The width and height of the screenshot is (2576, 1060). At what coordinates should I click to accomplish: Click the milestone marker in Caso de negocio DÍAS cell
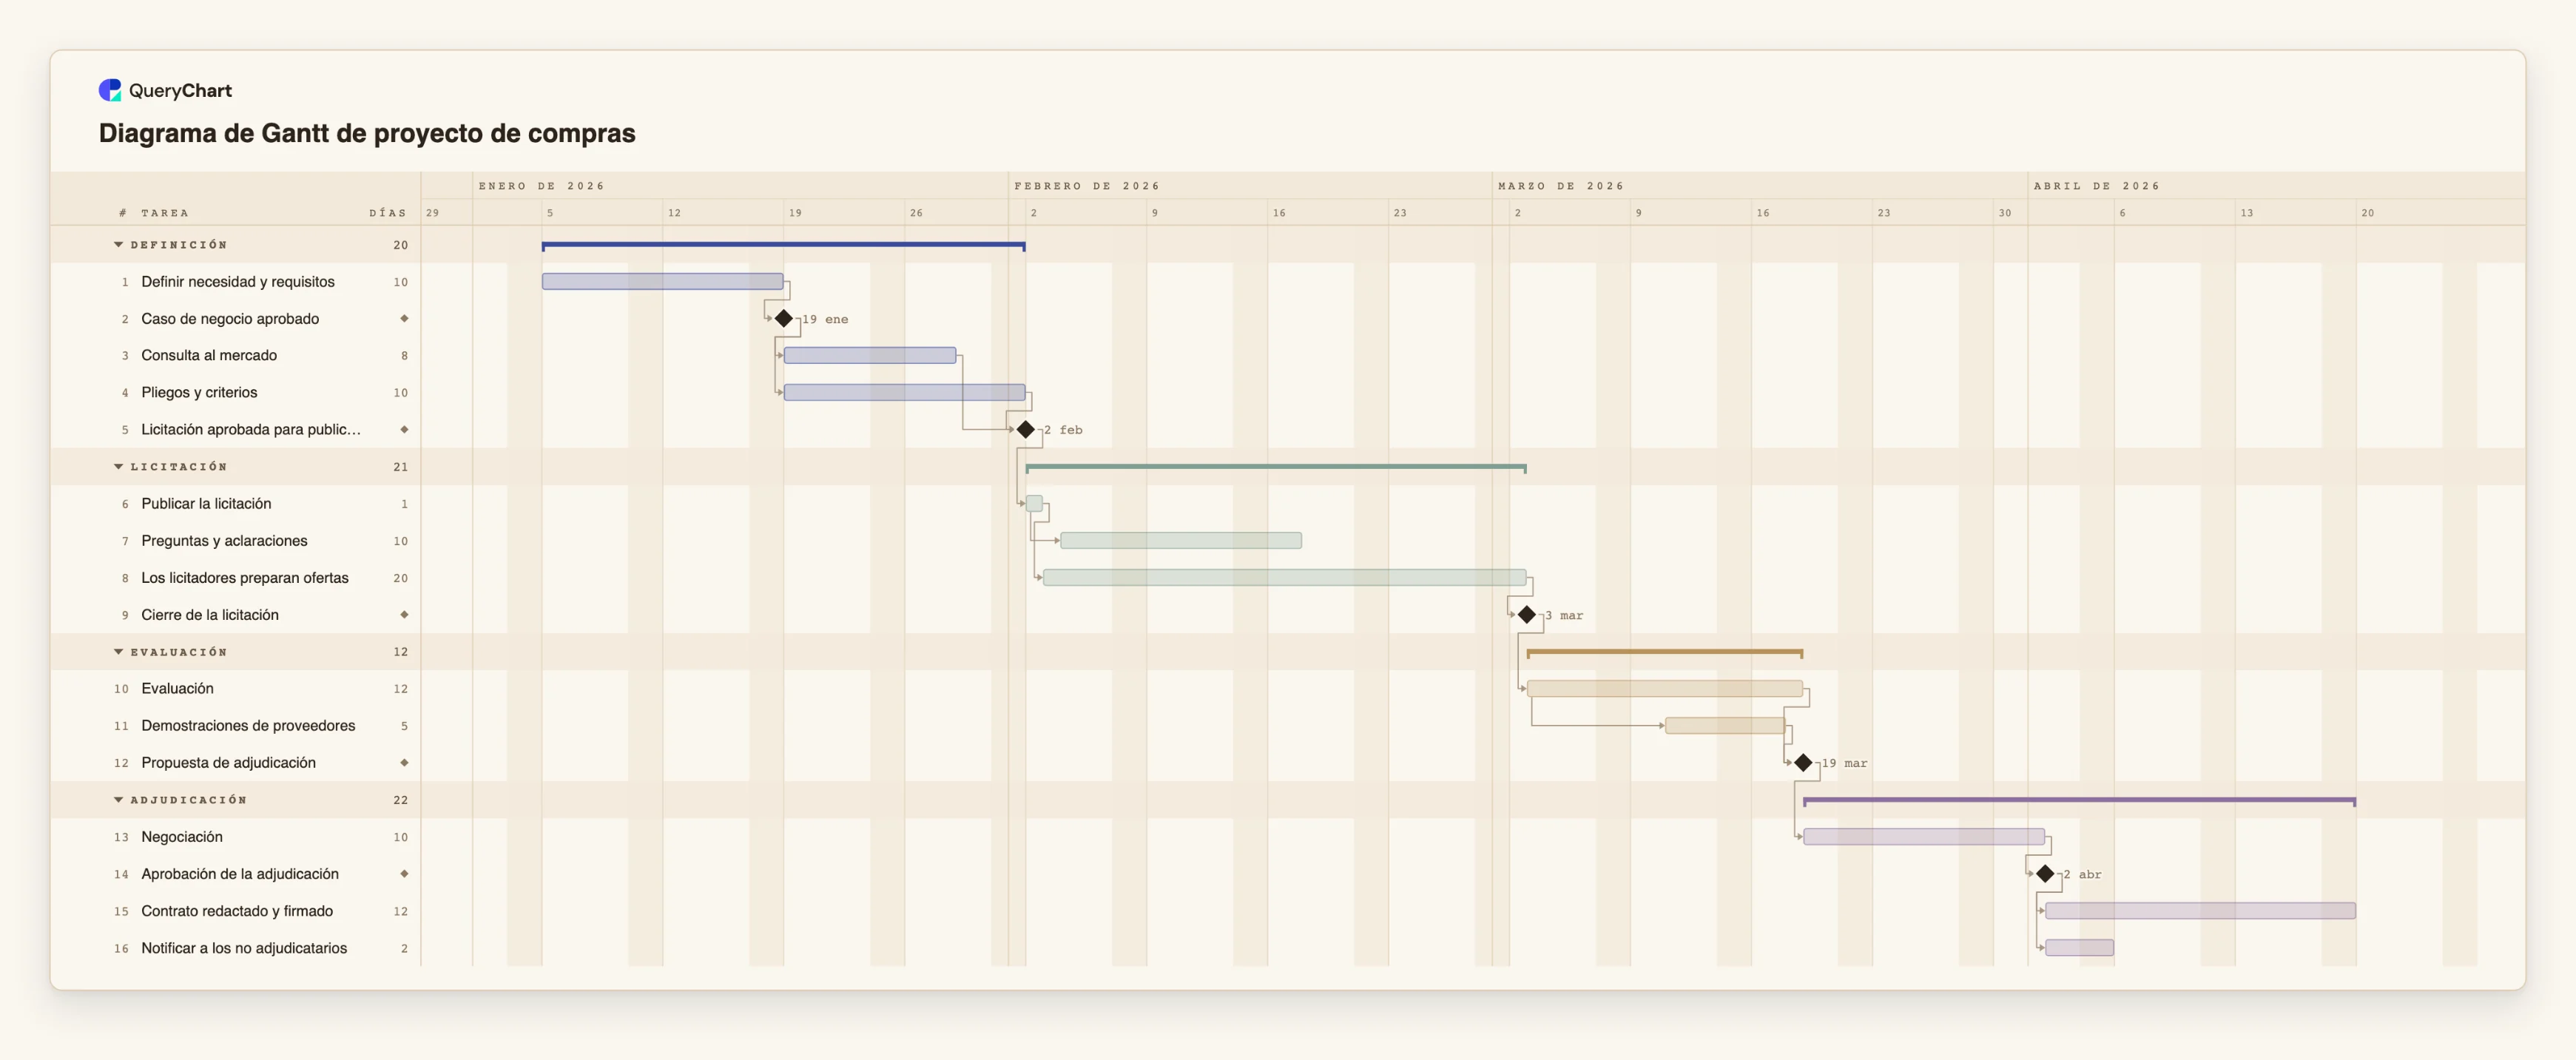(x=404, y=319)
